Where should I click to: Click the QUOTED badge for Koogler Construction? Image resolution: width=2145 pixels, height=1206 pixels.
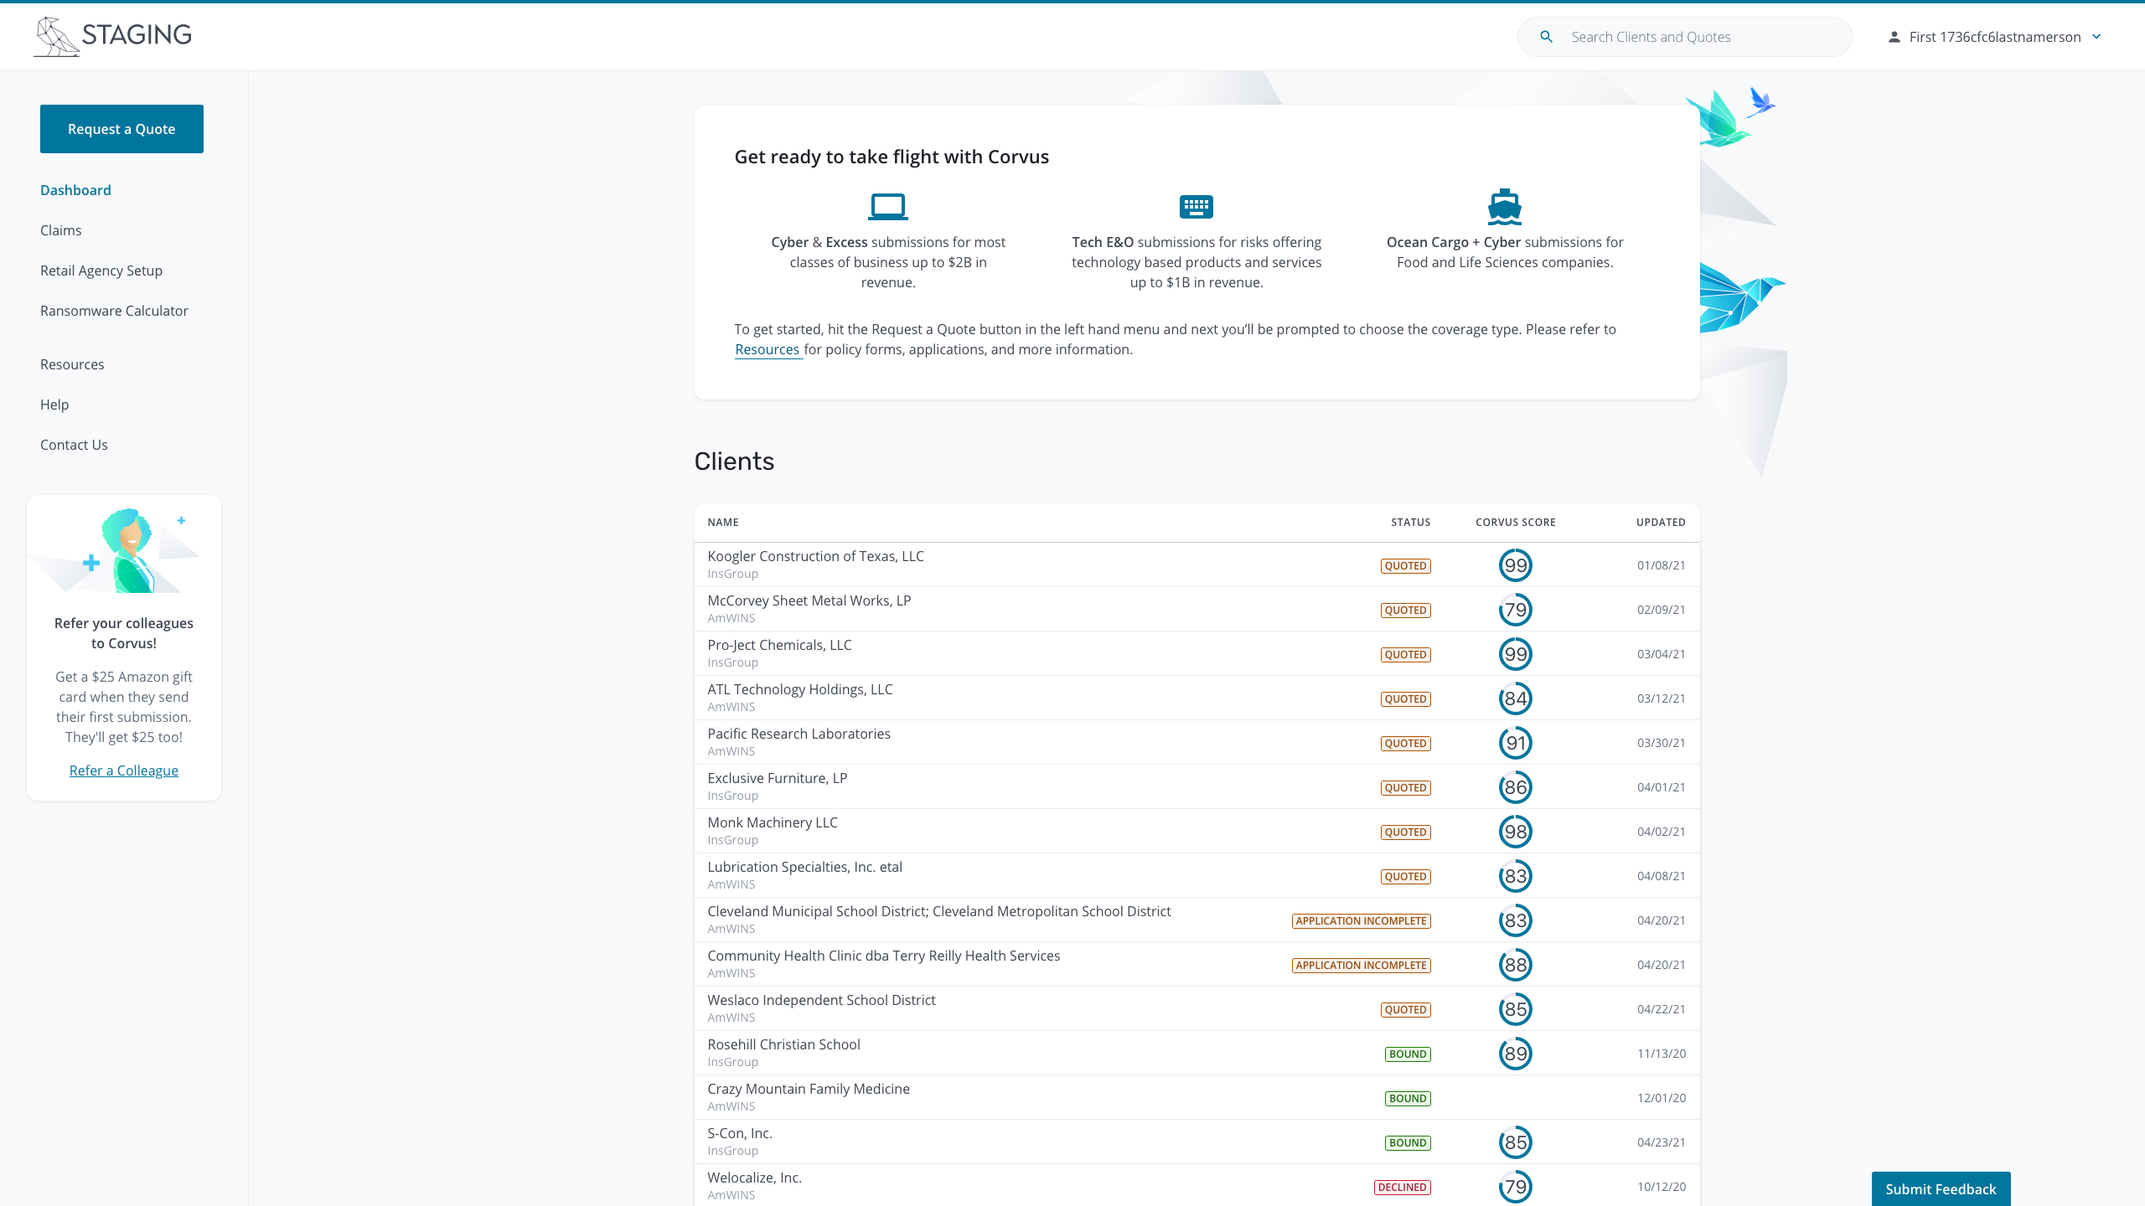(1405, 565)
